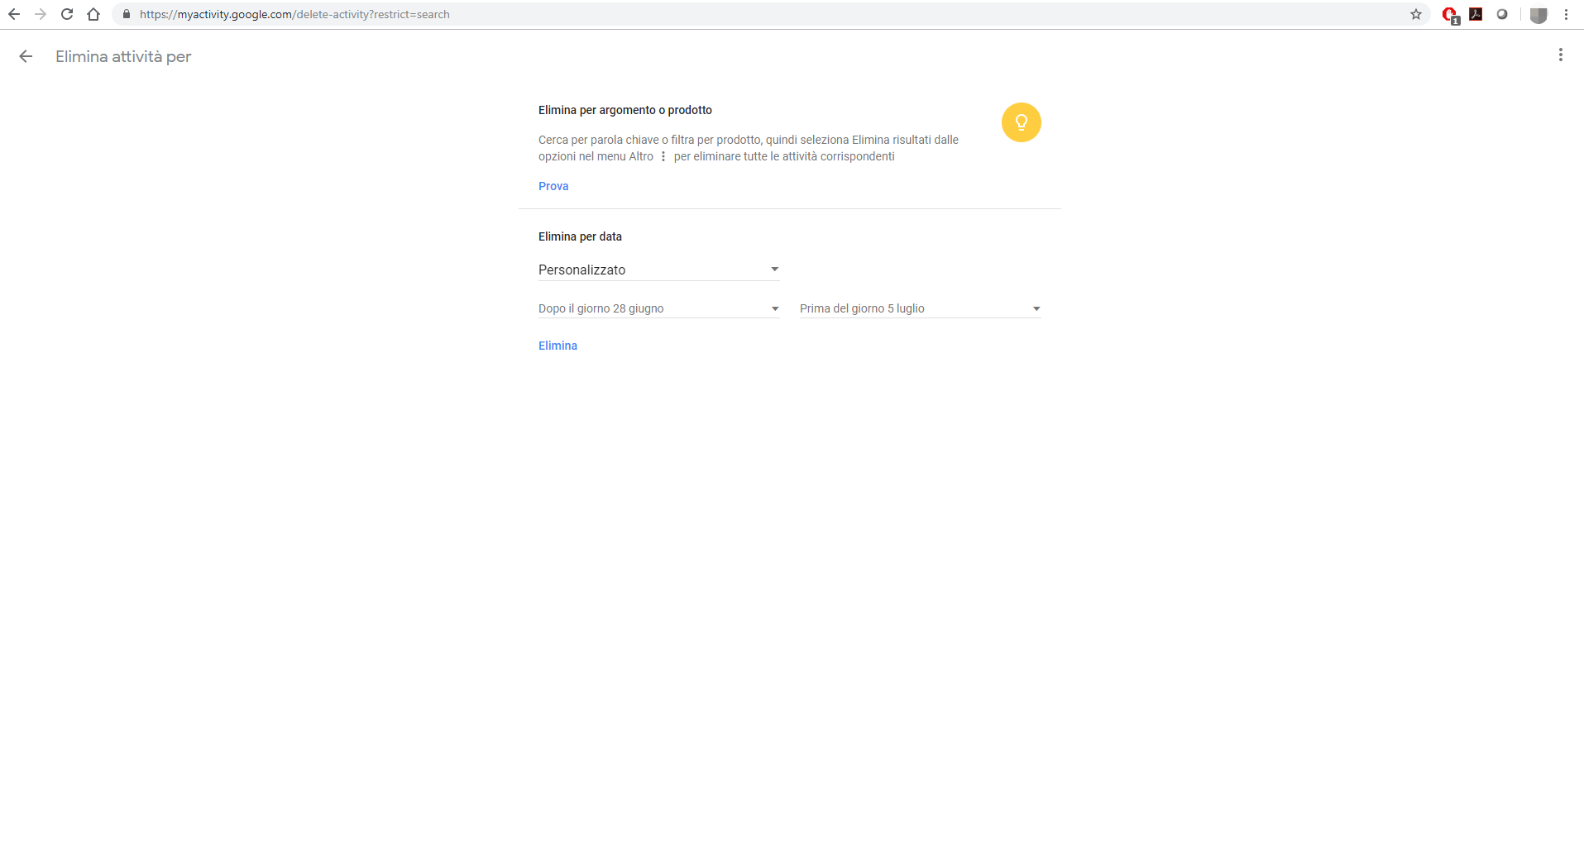Open the Adobe Acrobat extension icon
Viewport: 1584px width, 864px height.
coord(1476,14)
